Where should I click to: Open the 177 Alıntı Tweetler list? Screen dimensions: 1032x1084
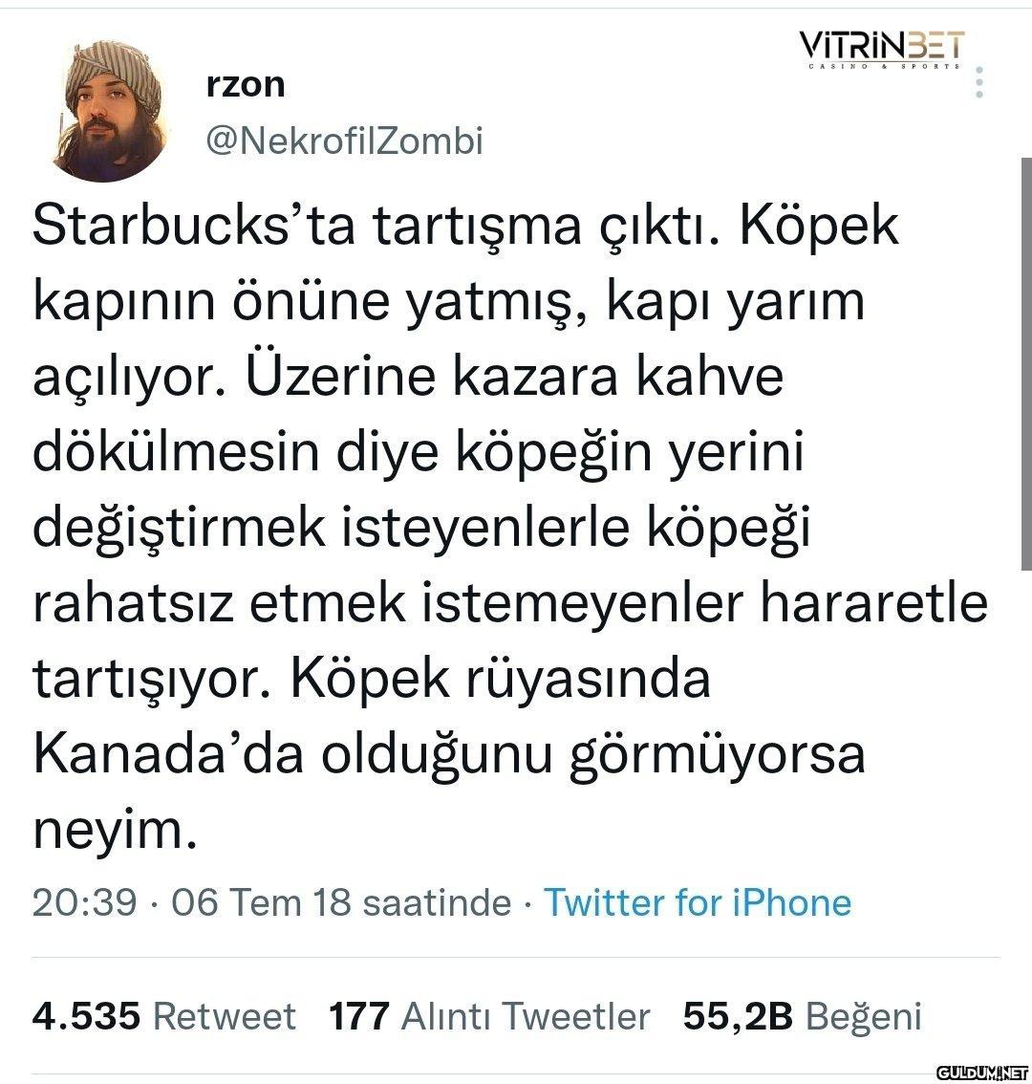coord(489,1015)
